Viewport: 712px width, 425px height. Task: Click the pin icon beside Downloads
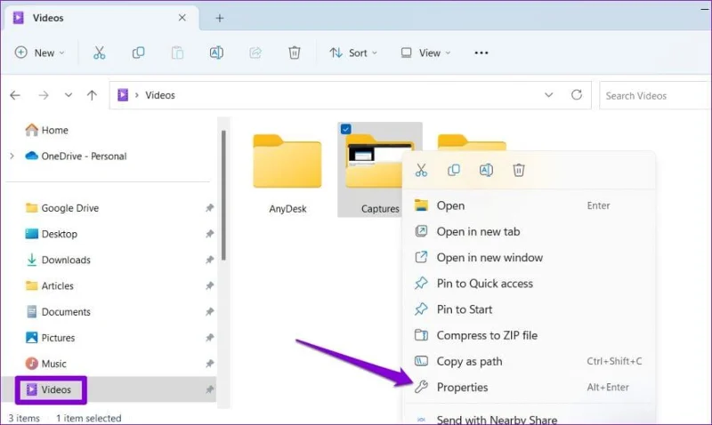tap(209, 260)
